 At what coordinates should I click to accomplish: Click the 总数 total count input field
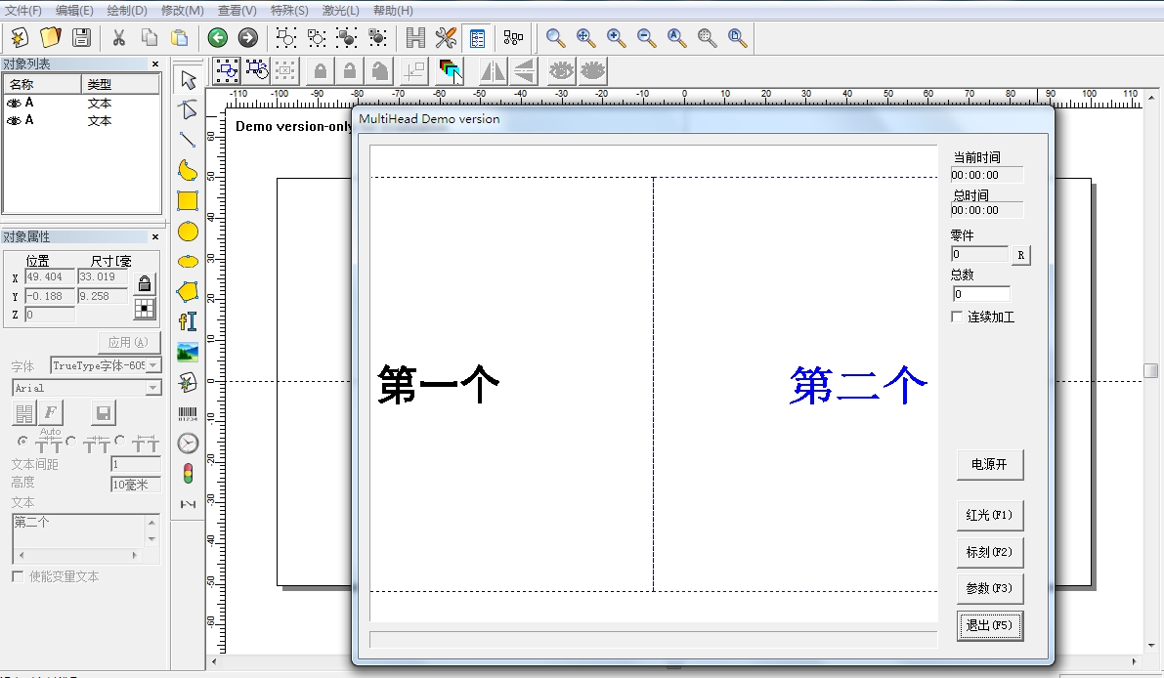point(980,294)
